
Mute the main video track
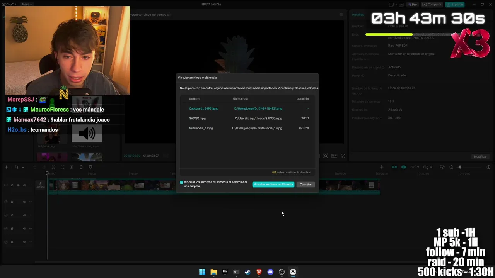[24, 185]
